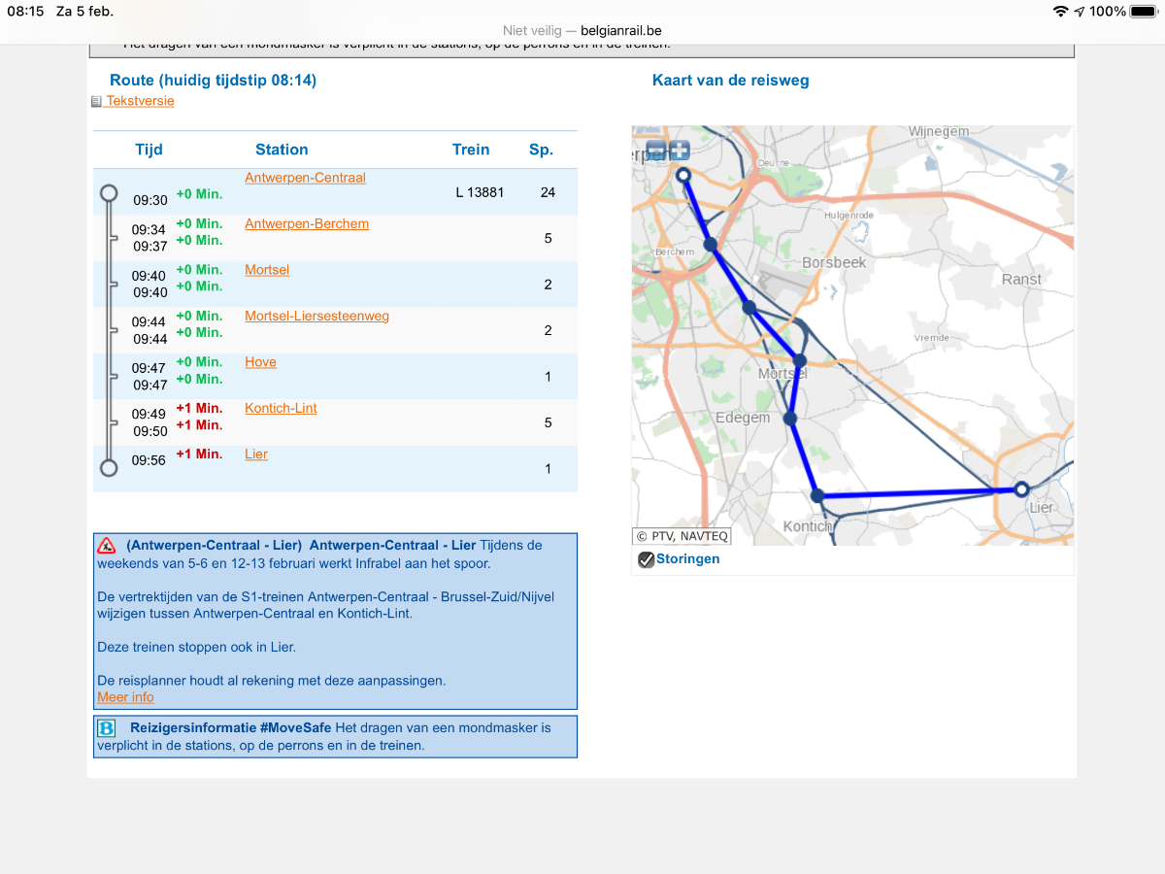Click the Lier end marker on map
This screenshot has height=874, width=1165.
coord(1020,489)
